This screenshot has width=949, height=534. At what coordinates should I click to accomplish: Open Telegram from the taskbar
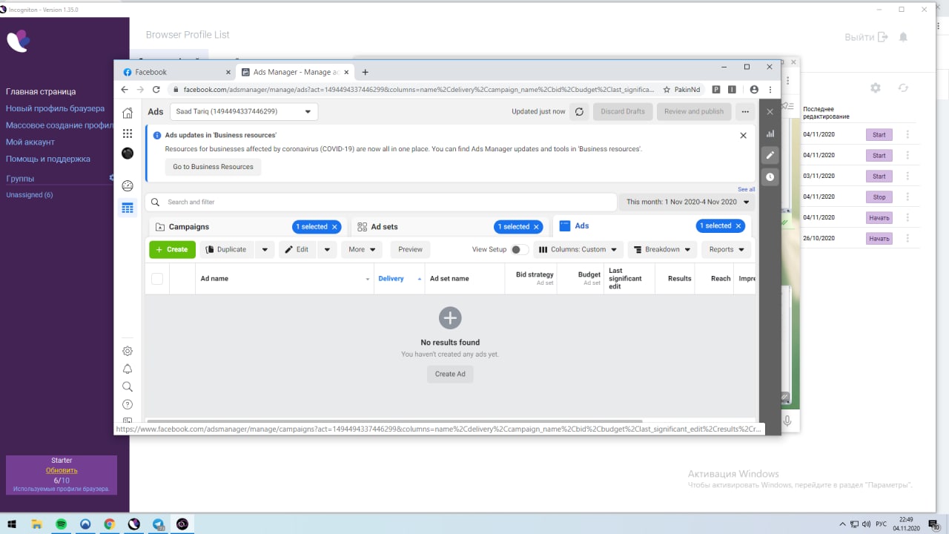point(158,524)
